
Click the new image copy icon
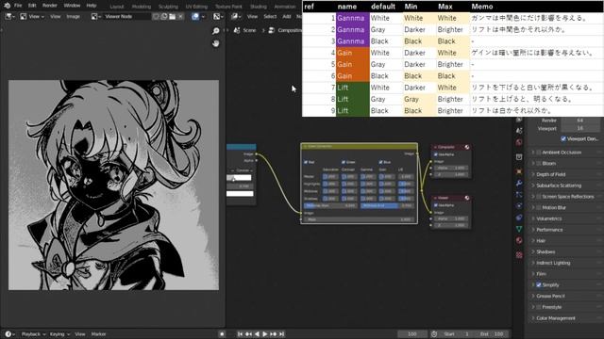coord(164,17)
